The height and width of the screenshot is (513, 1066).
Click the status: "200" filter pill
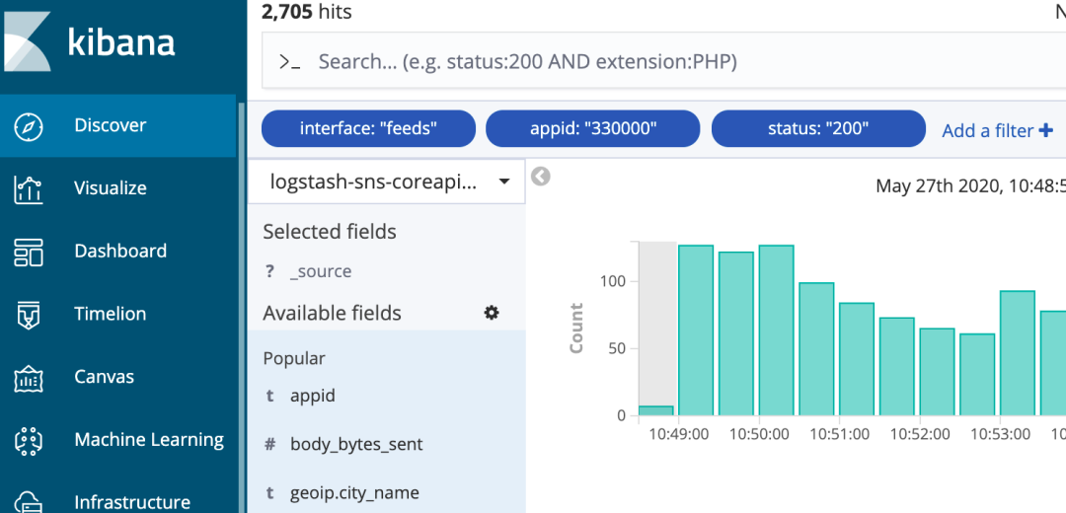tap(818, 128)
